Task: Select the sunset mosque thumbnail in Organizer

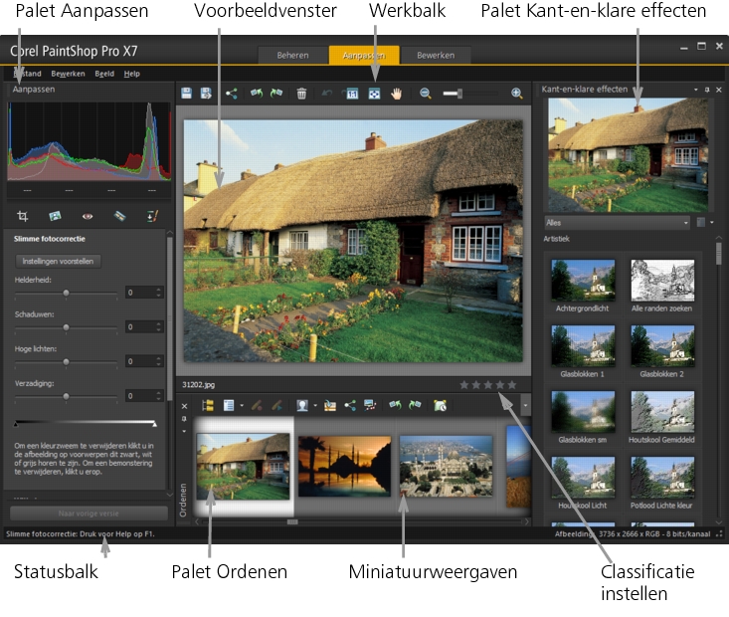Action: point(344,467)
